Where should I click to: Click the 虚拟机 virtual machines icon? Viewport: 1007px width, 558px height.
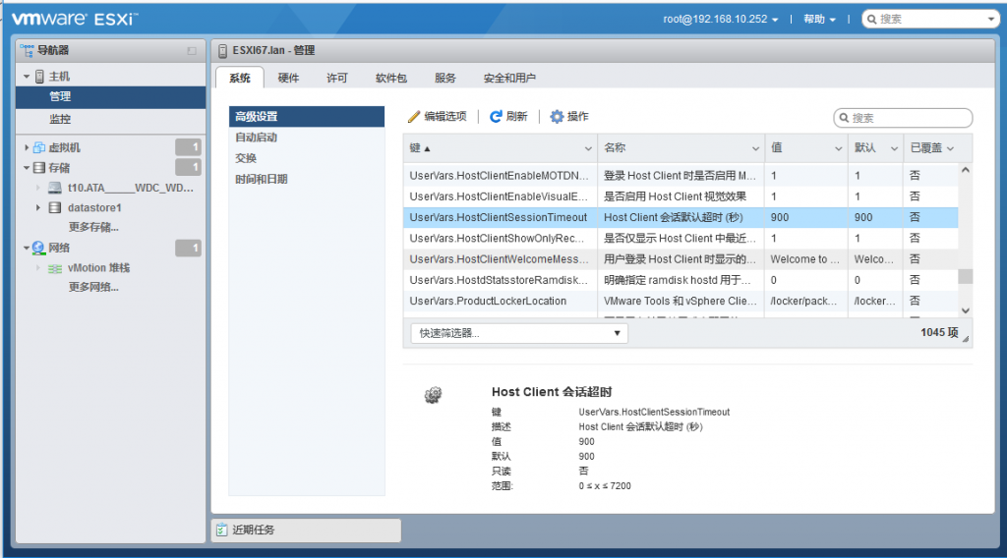[39, 147]
